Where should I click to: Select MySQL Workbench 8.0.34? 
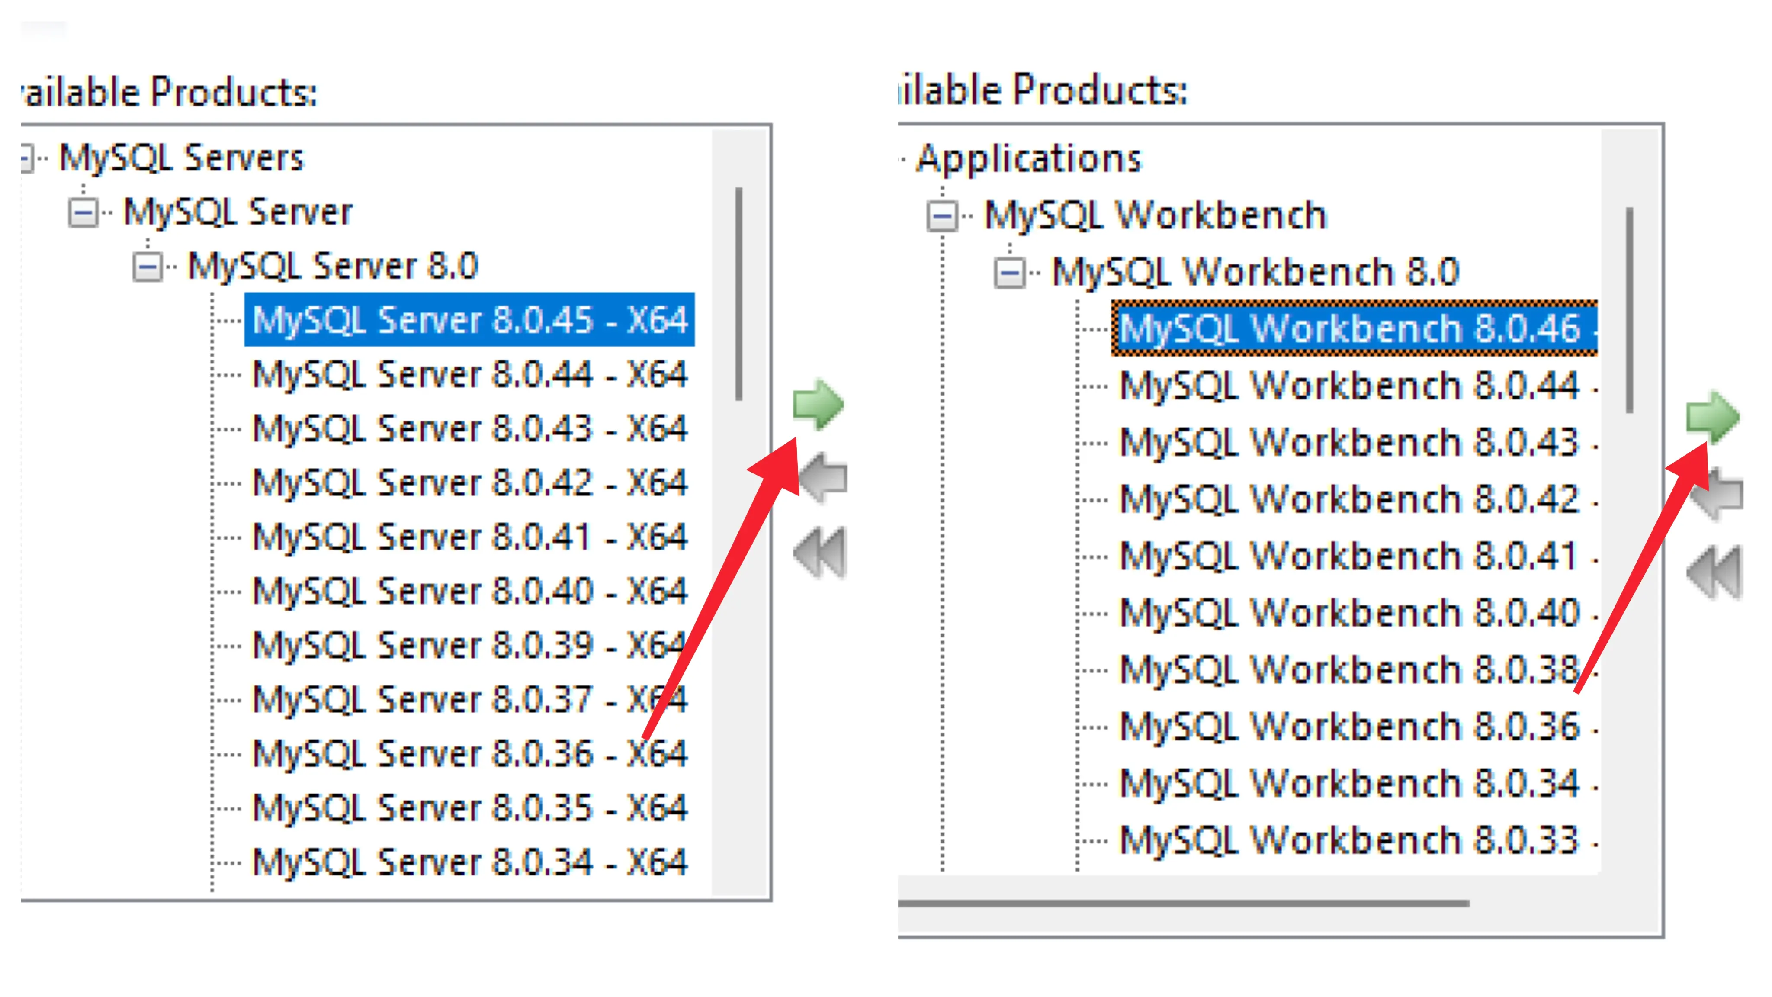(x=1358, y=784)
